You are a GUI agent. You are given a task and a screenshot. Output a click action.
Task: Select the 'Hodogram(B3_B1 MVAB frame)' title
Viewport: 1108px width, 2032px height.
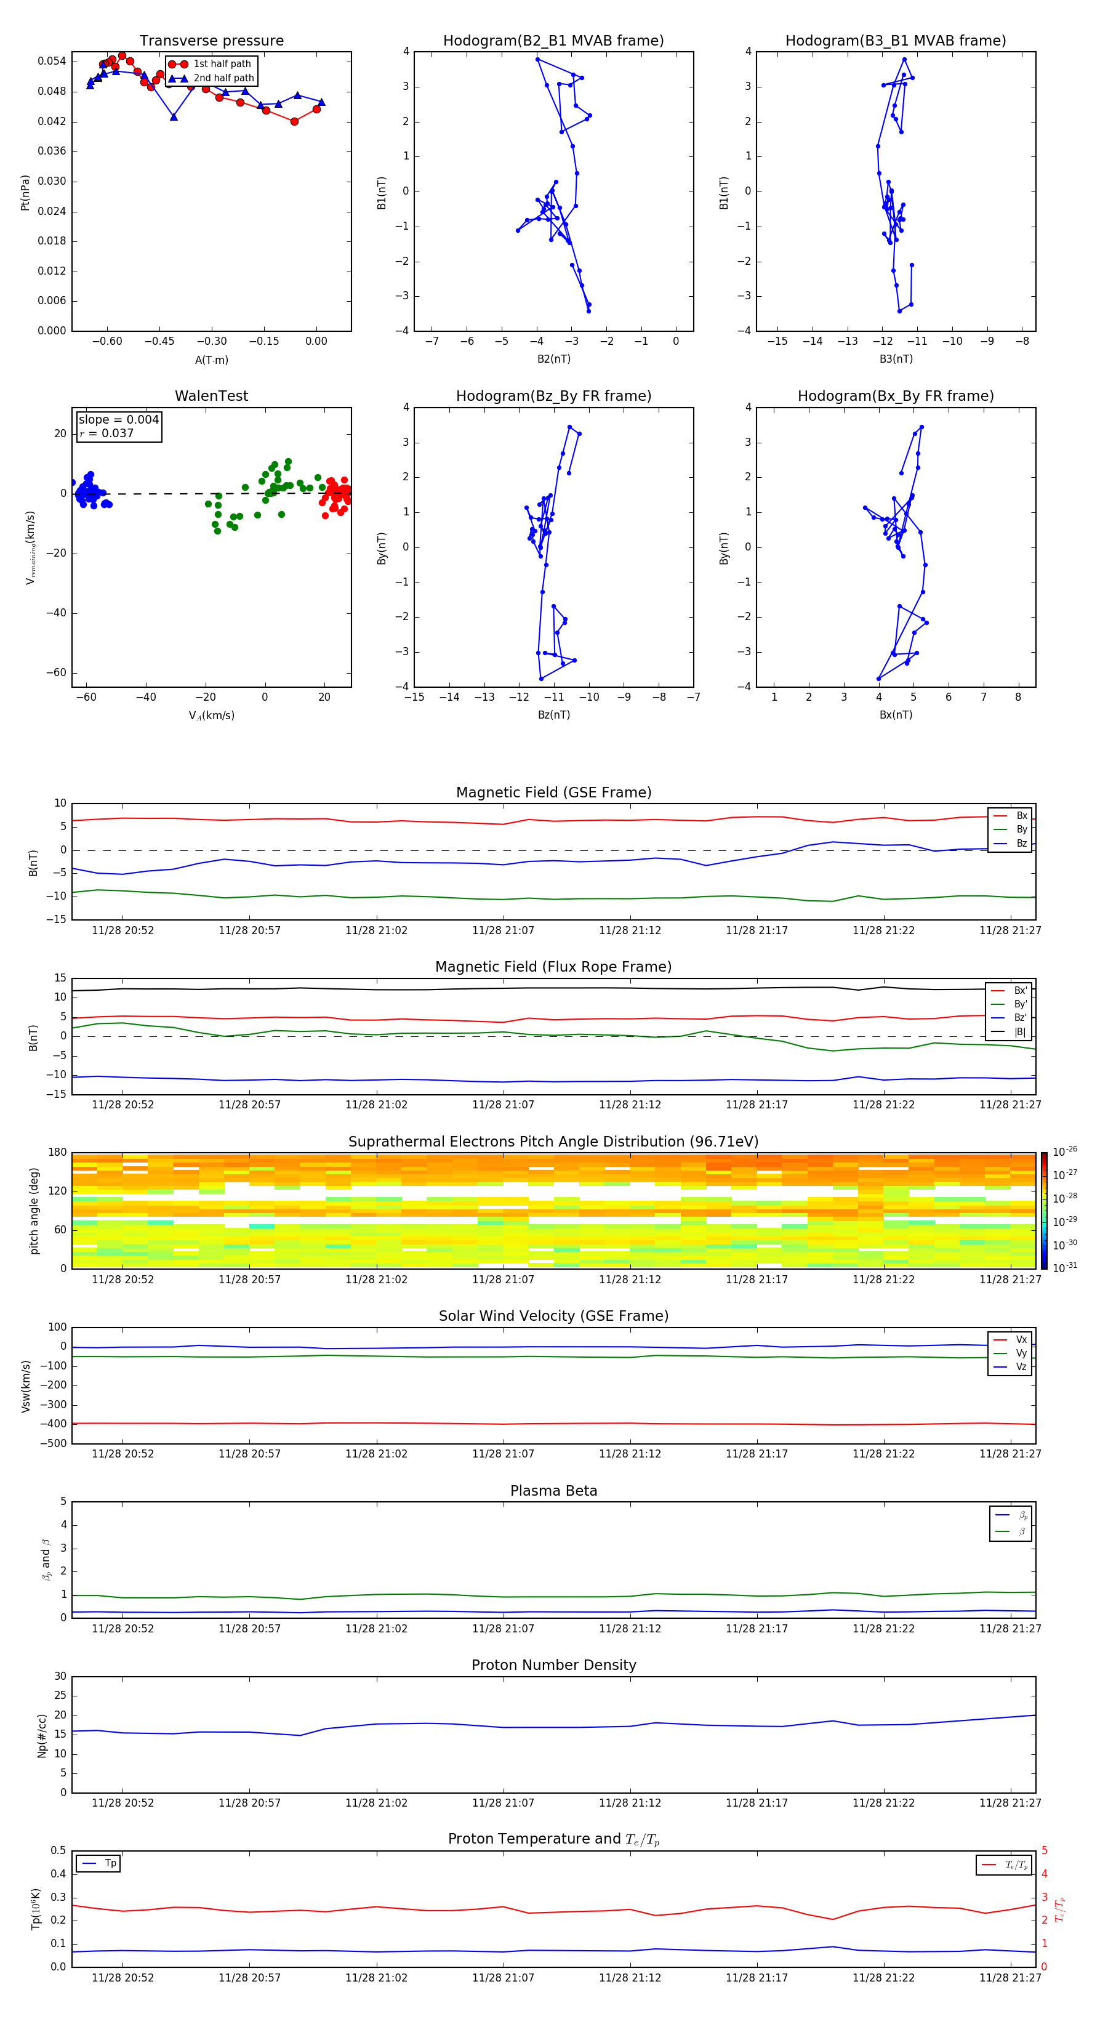896,41
